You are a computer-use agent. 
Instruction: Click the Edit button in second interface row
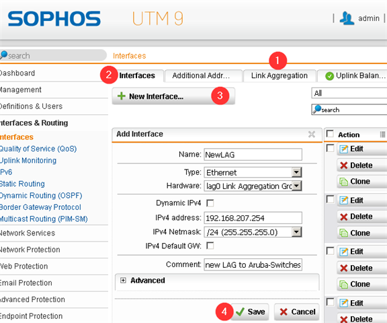(x=362, y=200)
